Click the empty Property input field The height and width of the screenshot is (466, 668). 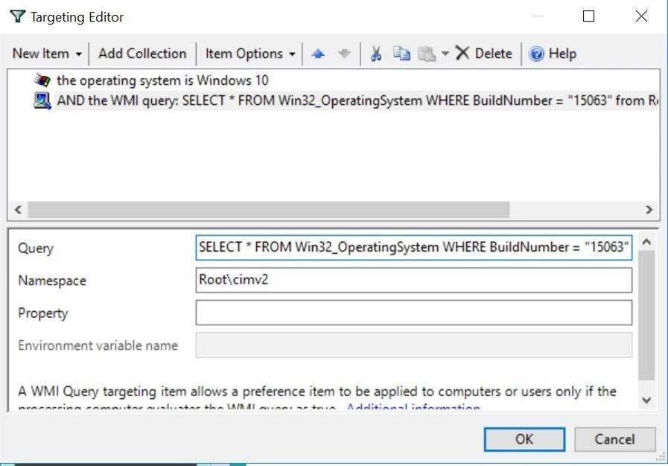pyautogui.click(x=413, y=313)
